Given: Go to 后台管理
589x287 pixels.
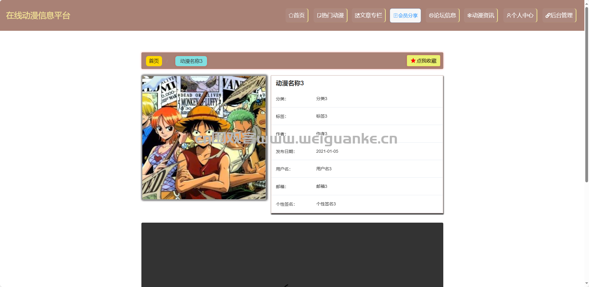Looking at the screenshot, I should [x=559, y=15].
